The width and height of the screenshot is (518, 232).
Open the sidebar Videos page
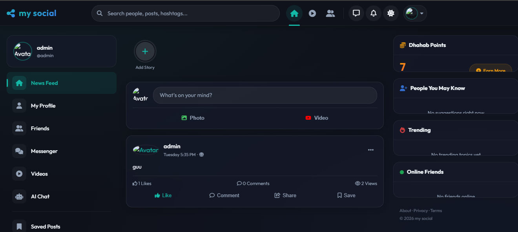pyautogui.click(x=62, y=174)
